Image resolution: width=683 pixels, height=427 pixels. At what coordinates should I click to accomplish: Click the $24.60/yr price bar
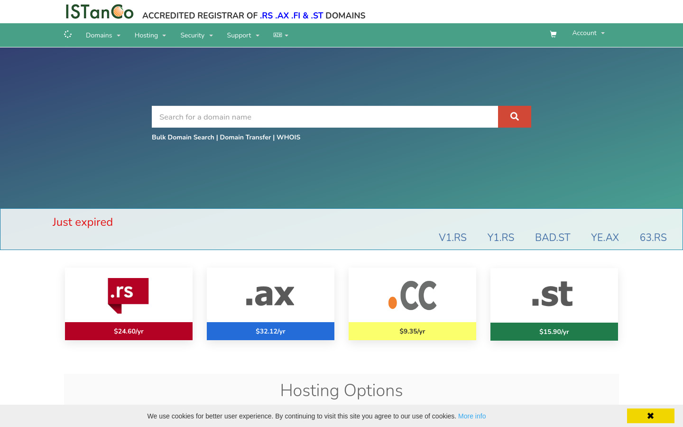[129, 331]
